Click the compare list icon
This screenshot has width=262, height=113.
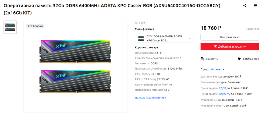202,59
